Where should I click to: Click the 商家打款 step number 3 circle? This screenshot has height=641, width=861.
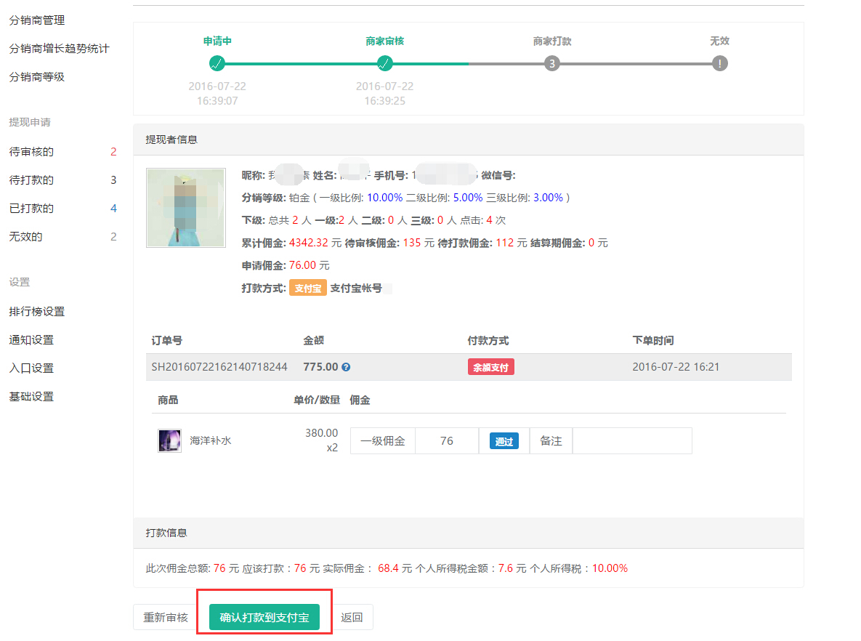click(x=552, y=63)
